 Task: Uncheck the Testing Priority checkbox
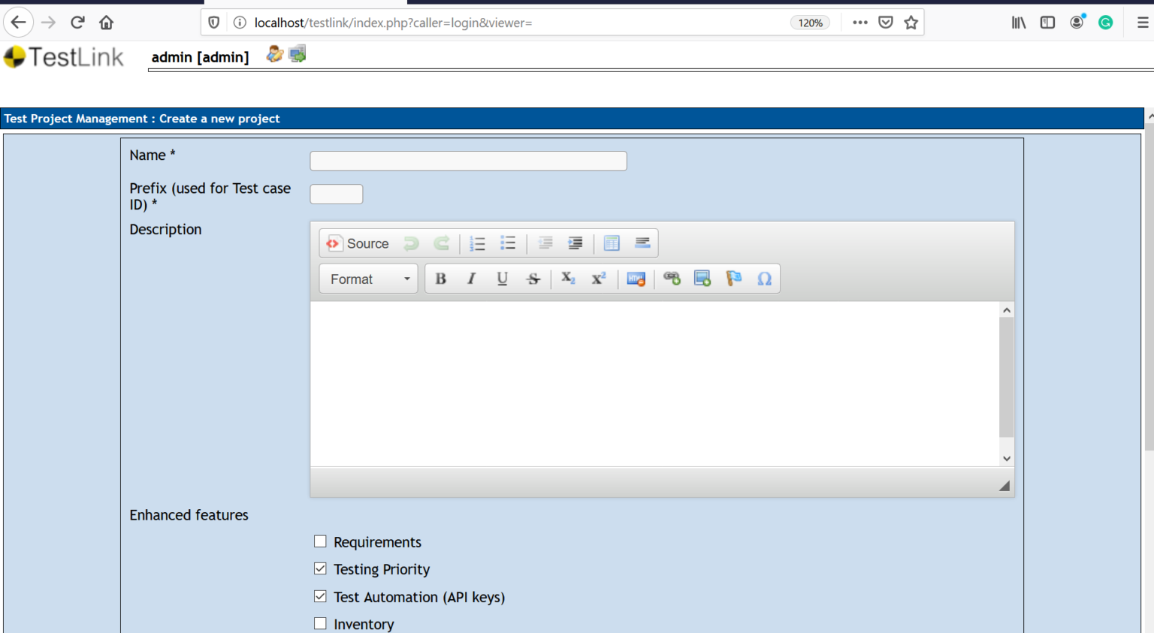pos(320,569)
